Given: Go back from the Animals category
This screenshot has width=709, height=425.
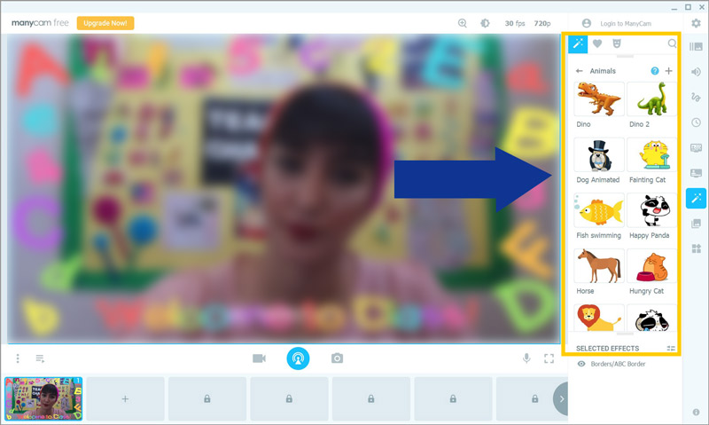Looking at the screenshot, I should pos(579,71).
